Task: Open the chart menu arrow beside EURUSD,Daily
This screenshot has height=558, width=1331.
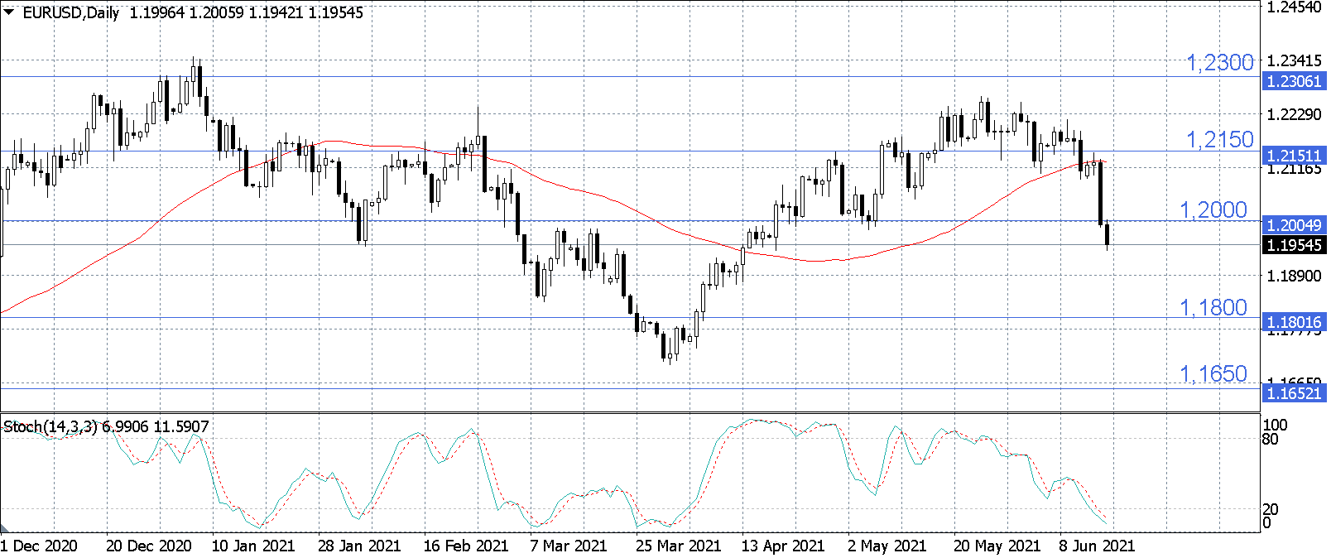Action: tap(9, 12)
